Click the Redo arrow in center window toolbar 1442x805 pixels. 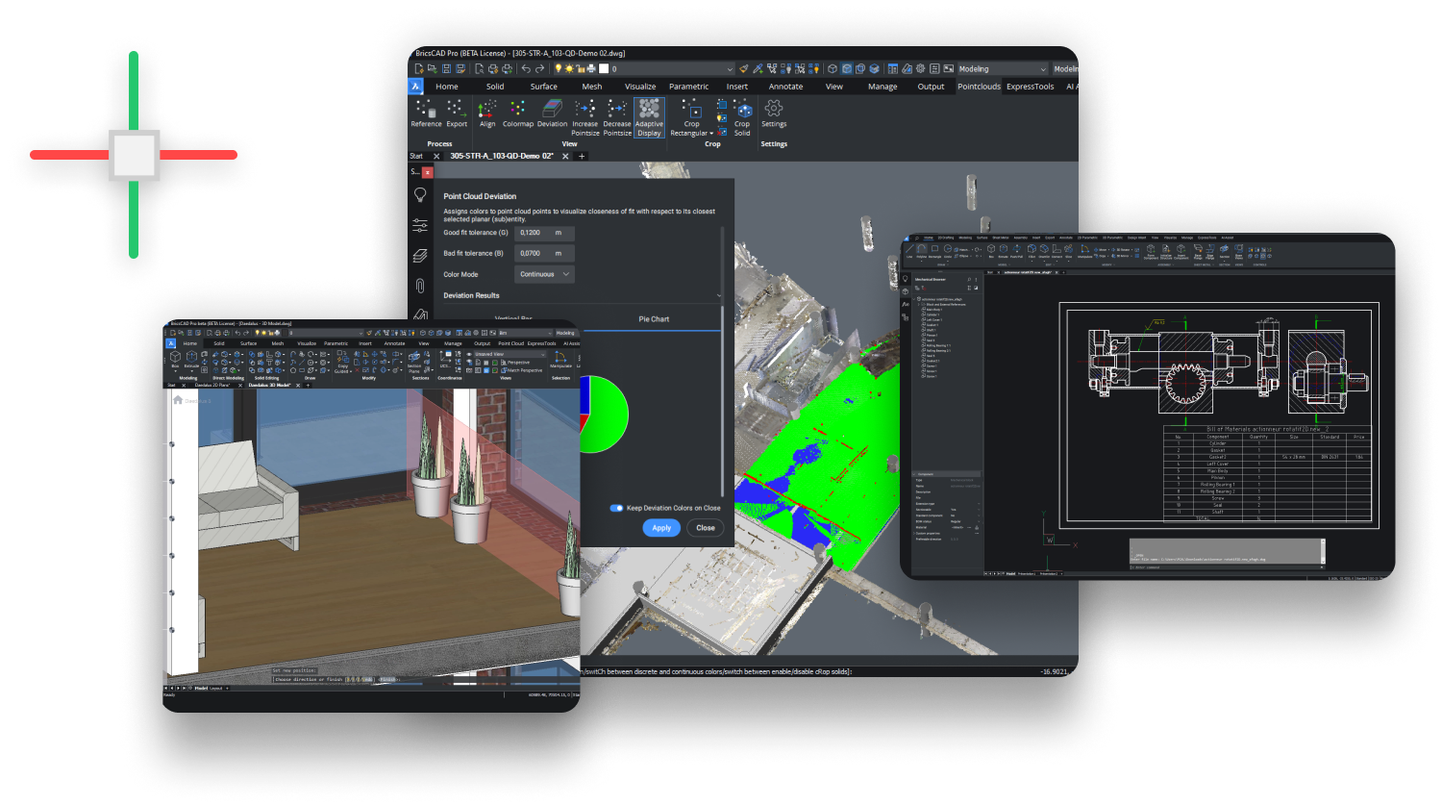point(539,69)
